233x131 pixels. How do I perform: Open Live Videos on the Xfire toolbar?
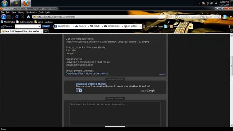pos(131,26)
